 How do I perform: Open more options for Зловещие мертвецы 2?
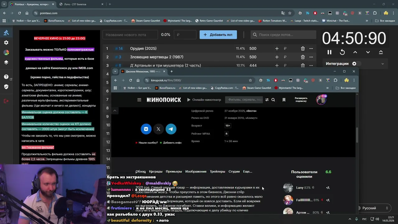[311, 57]
